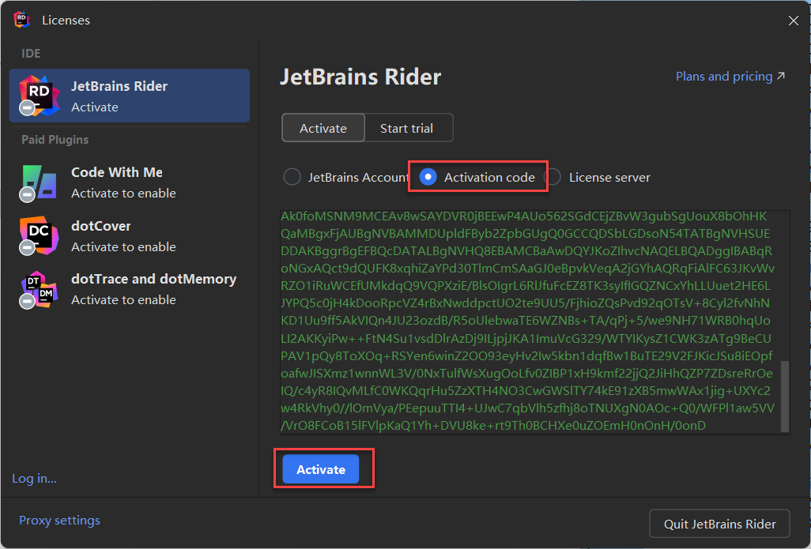Image resolution: width=811 pixels, height=549 pixels.
Task: Click the dotCover plugin icon
Action: 40,236
